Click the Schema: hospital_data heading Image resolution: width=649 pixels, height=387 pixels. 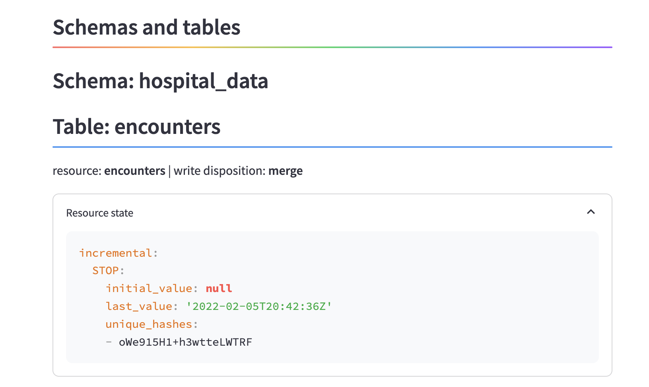coord(160,81)
